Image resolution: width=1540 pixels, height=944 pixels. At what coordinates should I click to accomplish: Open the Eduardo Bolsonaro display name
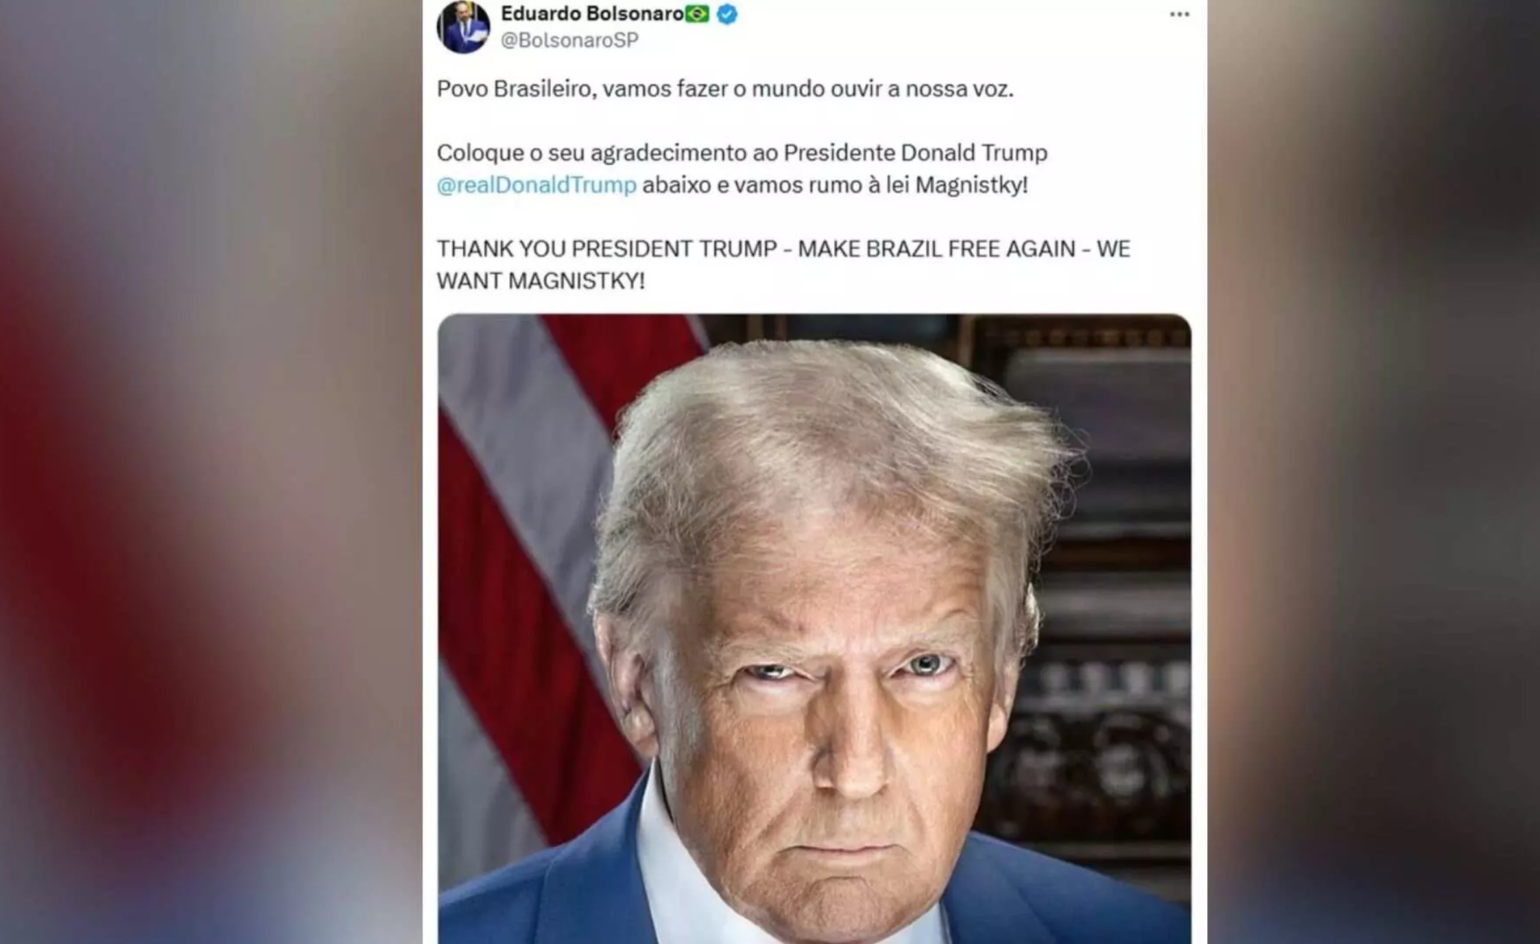point(592,14)
